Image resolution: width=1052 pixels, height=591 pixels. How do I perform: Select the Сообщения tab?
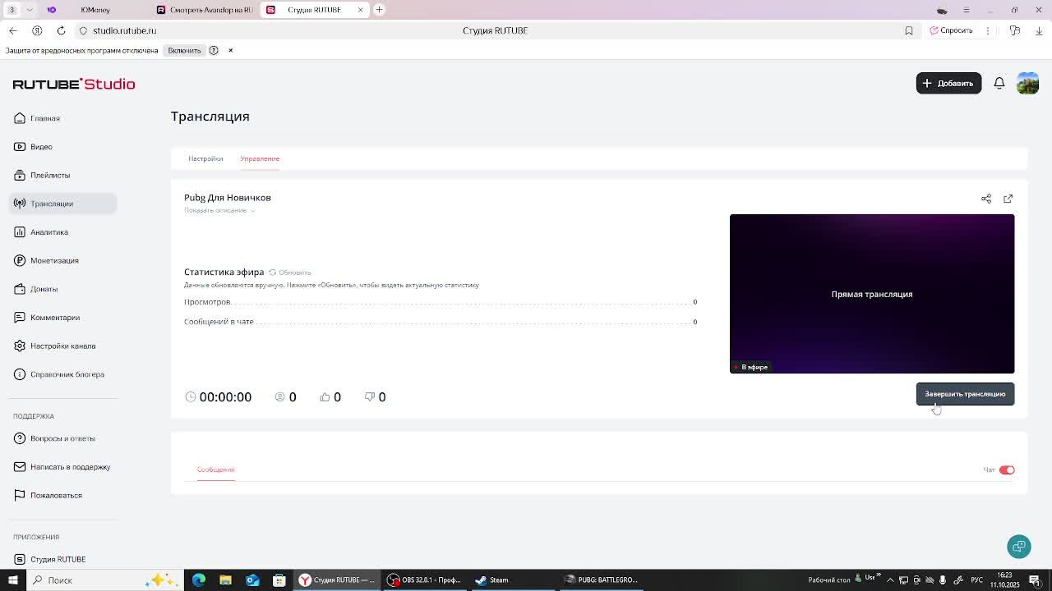[215, 470]
